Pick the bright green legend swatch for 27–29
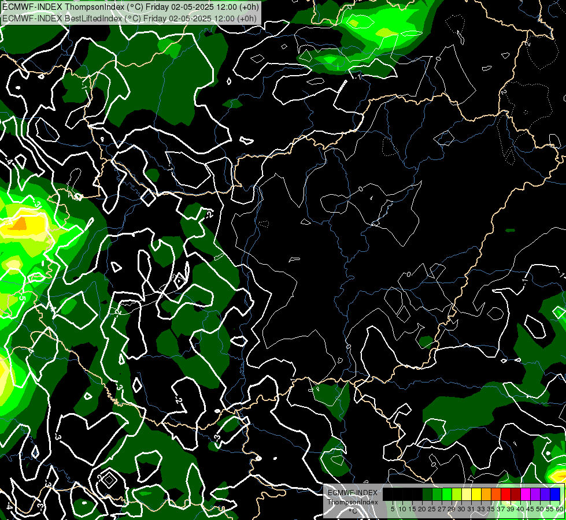 coord(447,494)
